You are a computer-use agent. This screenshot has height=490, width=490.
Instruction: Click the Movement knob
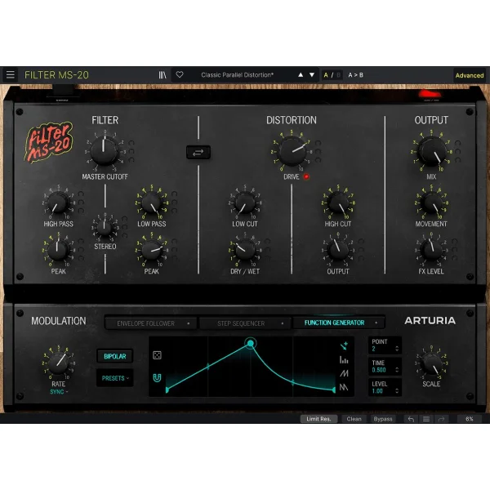pos(431,203)
